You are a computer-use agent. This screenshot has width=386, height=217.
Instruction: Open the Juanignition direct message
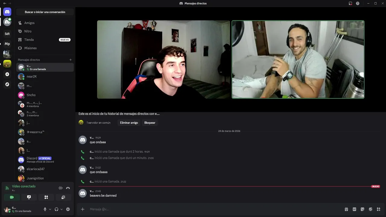click(x=45, y=178)
